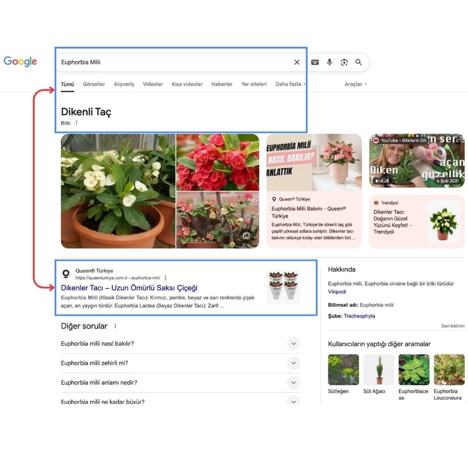Open the Araçlar dropdown
The width and height of the screenshot is (468, 468).
pos(355,84)
